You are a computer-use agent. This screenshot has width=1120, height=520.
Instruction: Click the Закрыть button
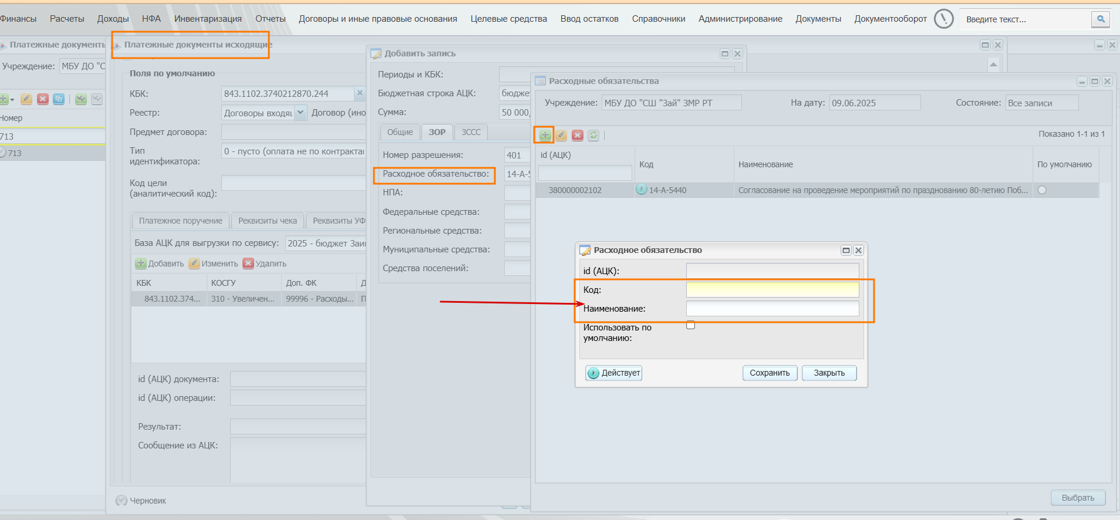point(829,373)
